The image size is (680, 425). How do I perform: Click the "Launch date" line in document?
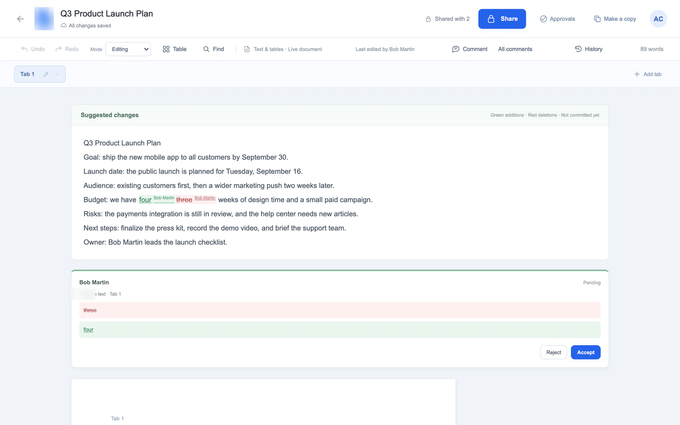(x=193, y=171)
